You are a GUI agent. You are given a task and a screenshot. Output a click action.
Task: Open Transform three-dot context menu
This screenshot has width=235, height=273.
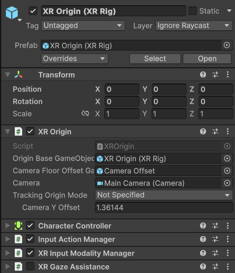tap(228, 74)
